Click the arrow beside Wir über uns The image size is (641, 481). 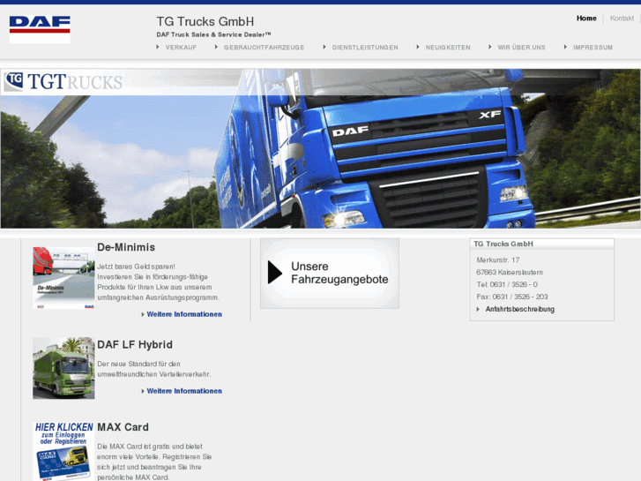click(x=490, y=47)
